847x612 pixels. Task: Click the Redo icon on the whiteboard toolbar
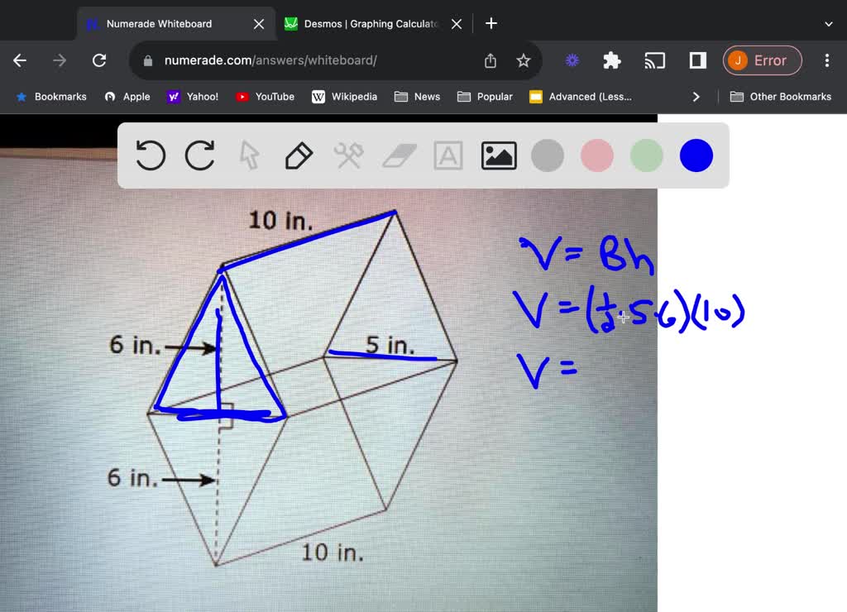pos(199,155)
